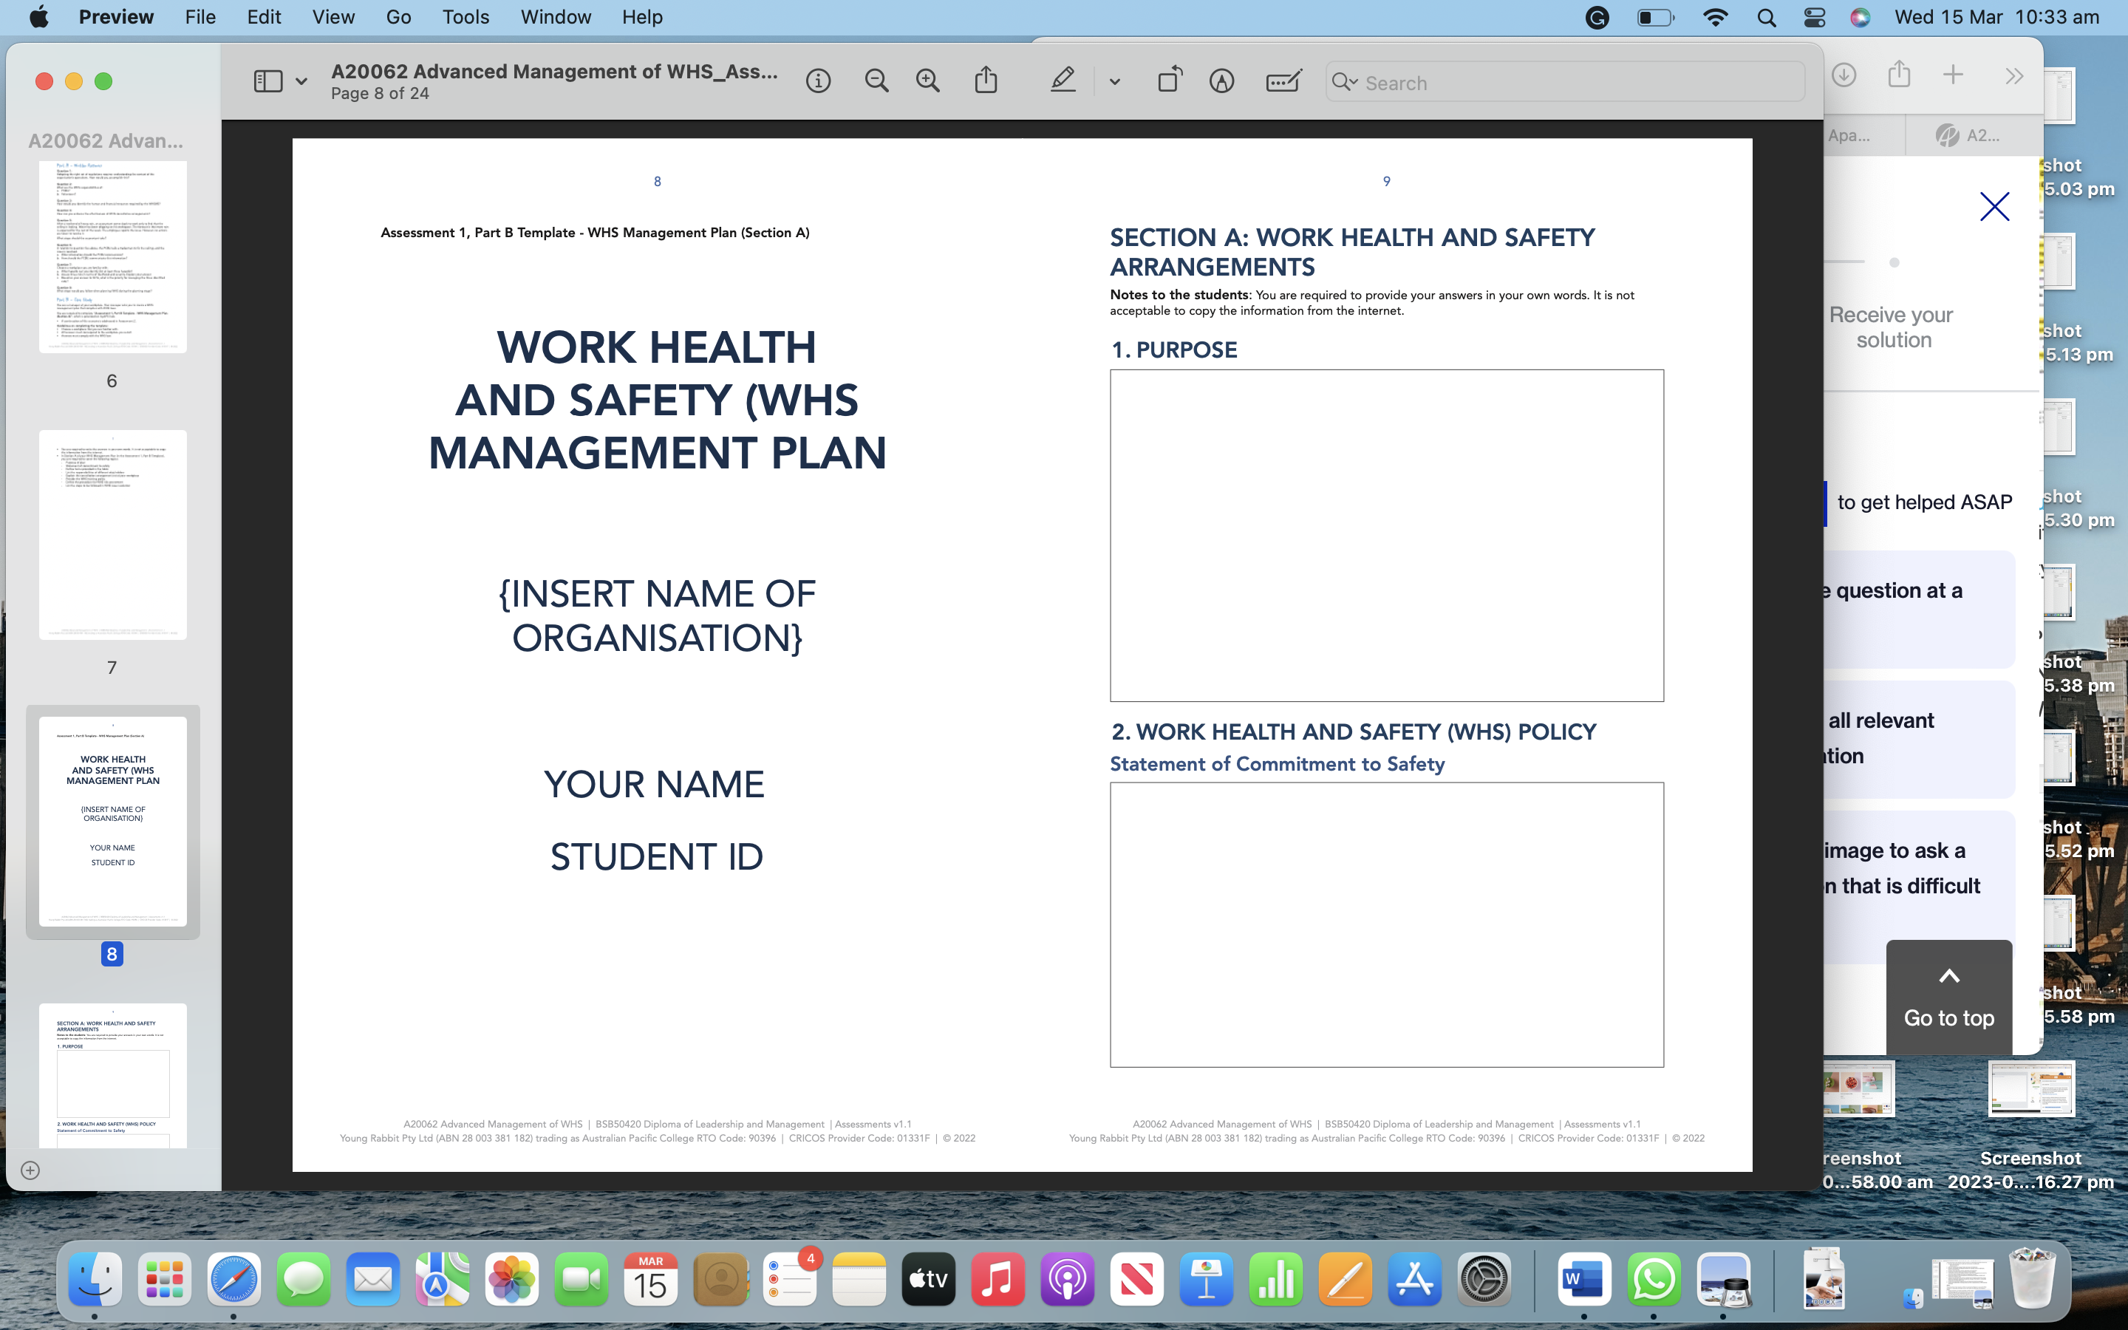This screenshot has width=2128, height=1330.
Task: Select the highlighter markup tool
Action: pyautogui.click(x=1063, y=80)
